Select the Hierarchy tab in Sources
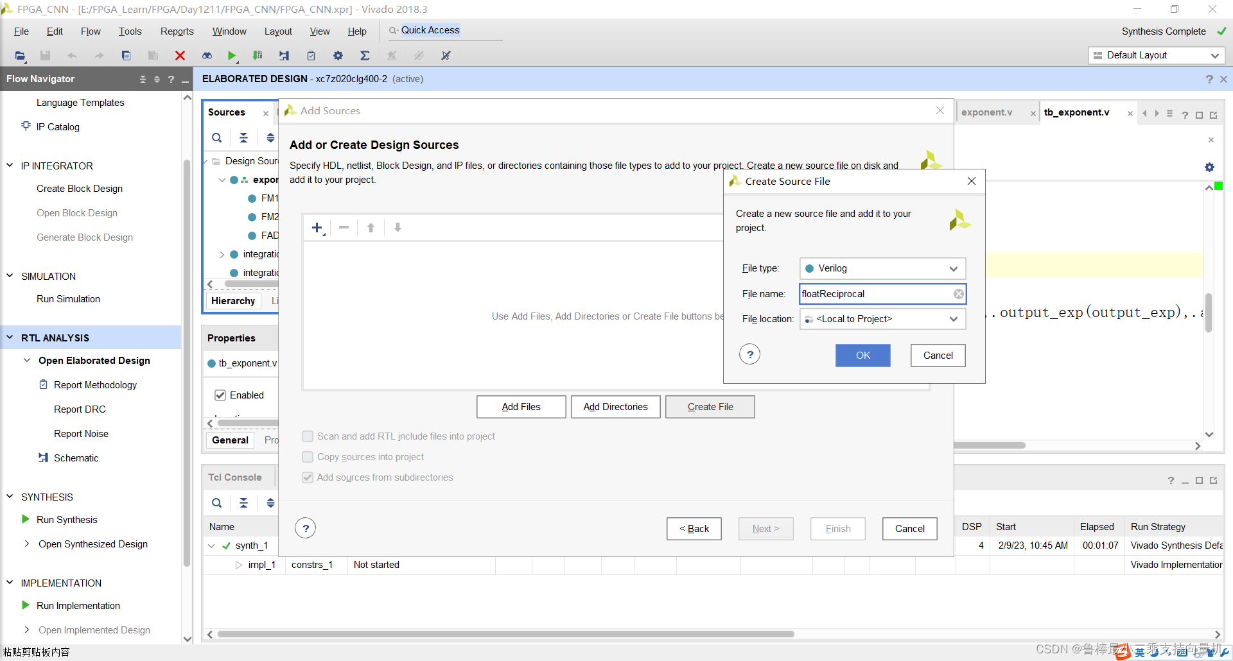 point(233,301)
